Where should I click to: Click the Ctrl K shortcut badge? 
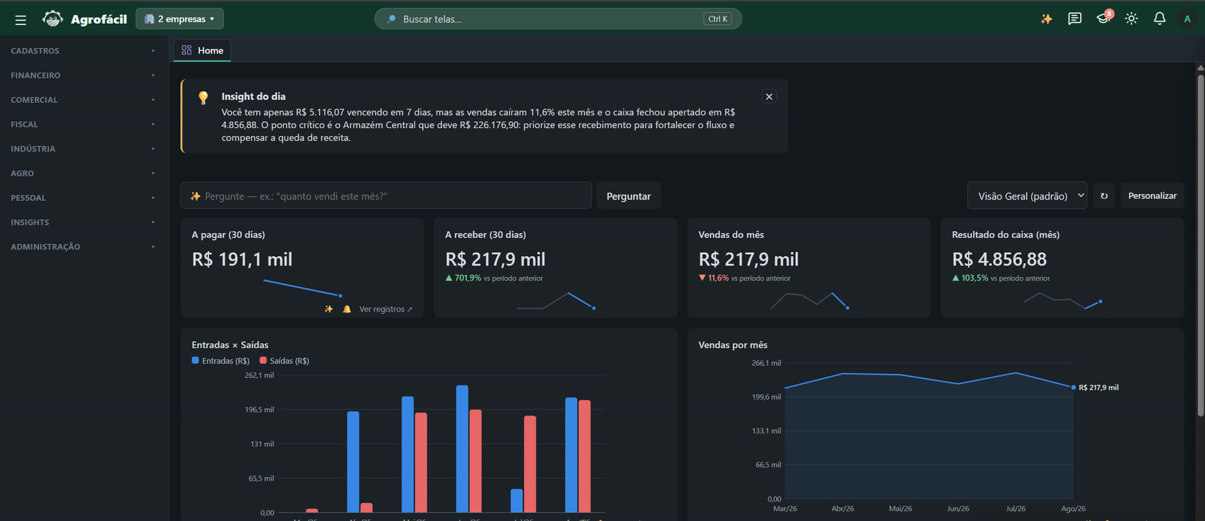[x=717, y=19]
